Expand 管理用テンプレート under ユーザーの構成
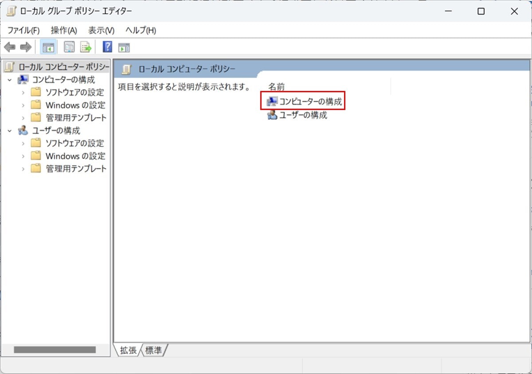 [x=23, y=169]
